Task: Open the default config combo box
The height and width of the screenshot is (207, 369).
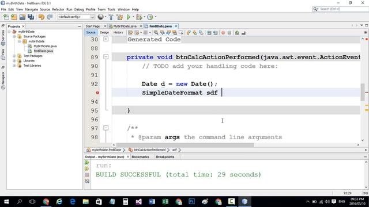Action: pos(76,17)
